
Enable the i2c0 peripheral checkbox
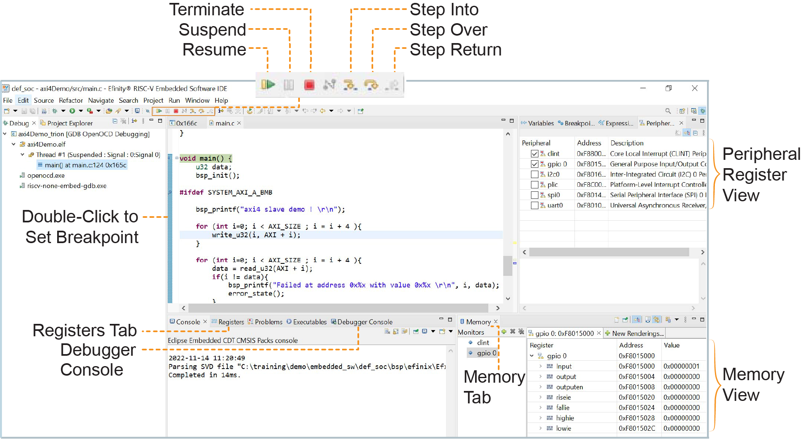tap(535, 174)
